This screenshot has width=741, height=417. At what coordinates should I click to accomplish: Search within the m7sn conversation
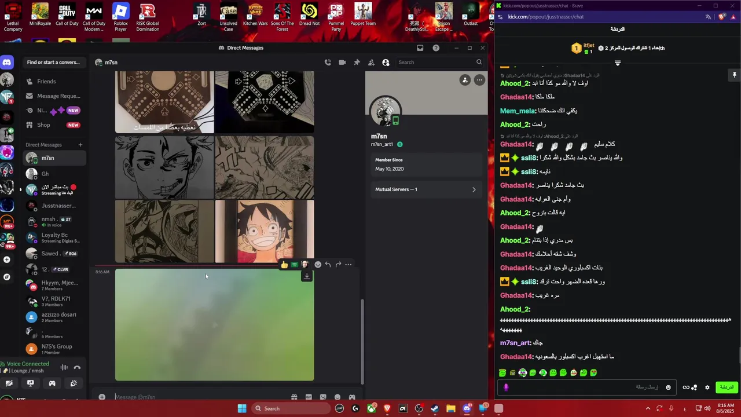440,63
